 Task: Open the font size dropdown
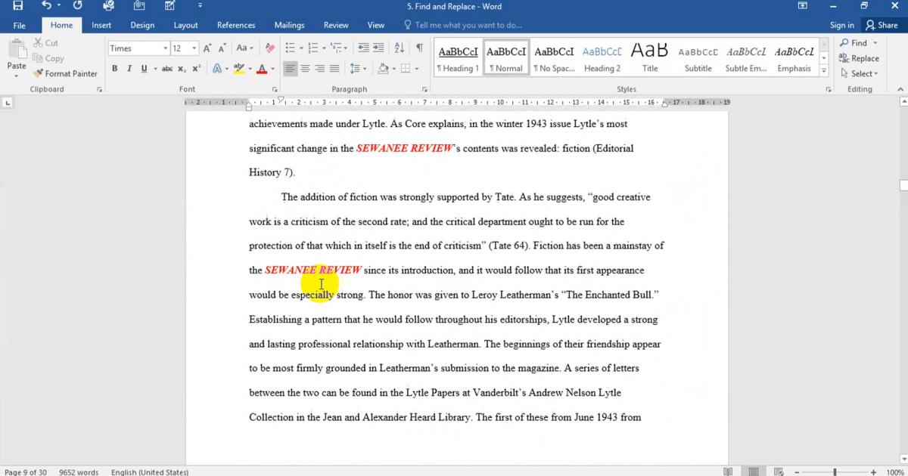[194, 48]
